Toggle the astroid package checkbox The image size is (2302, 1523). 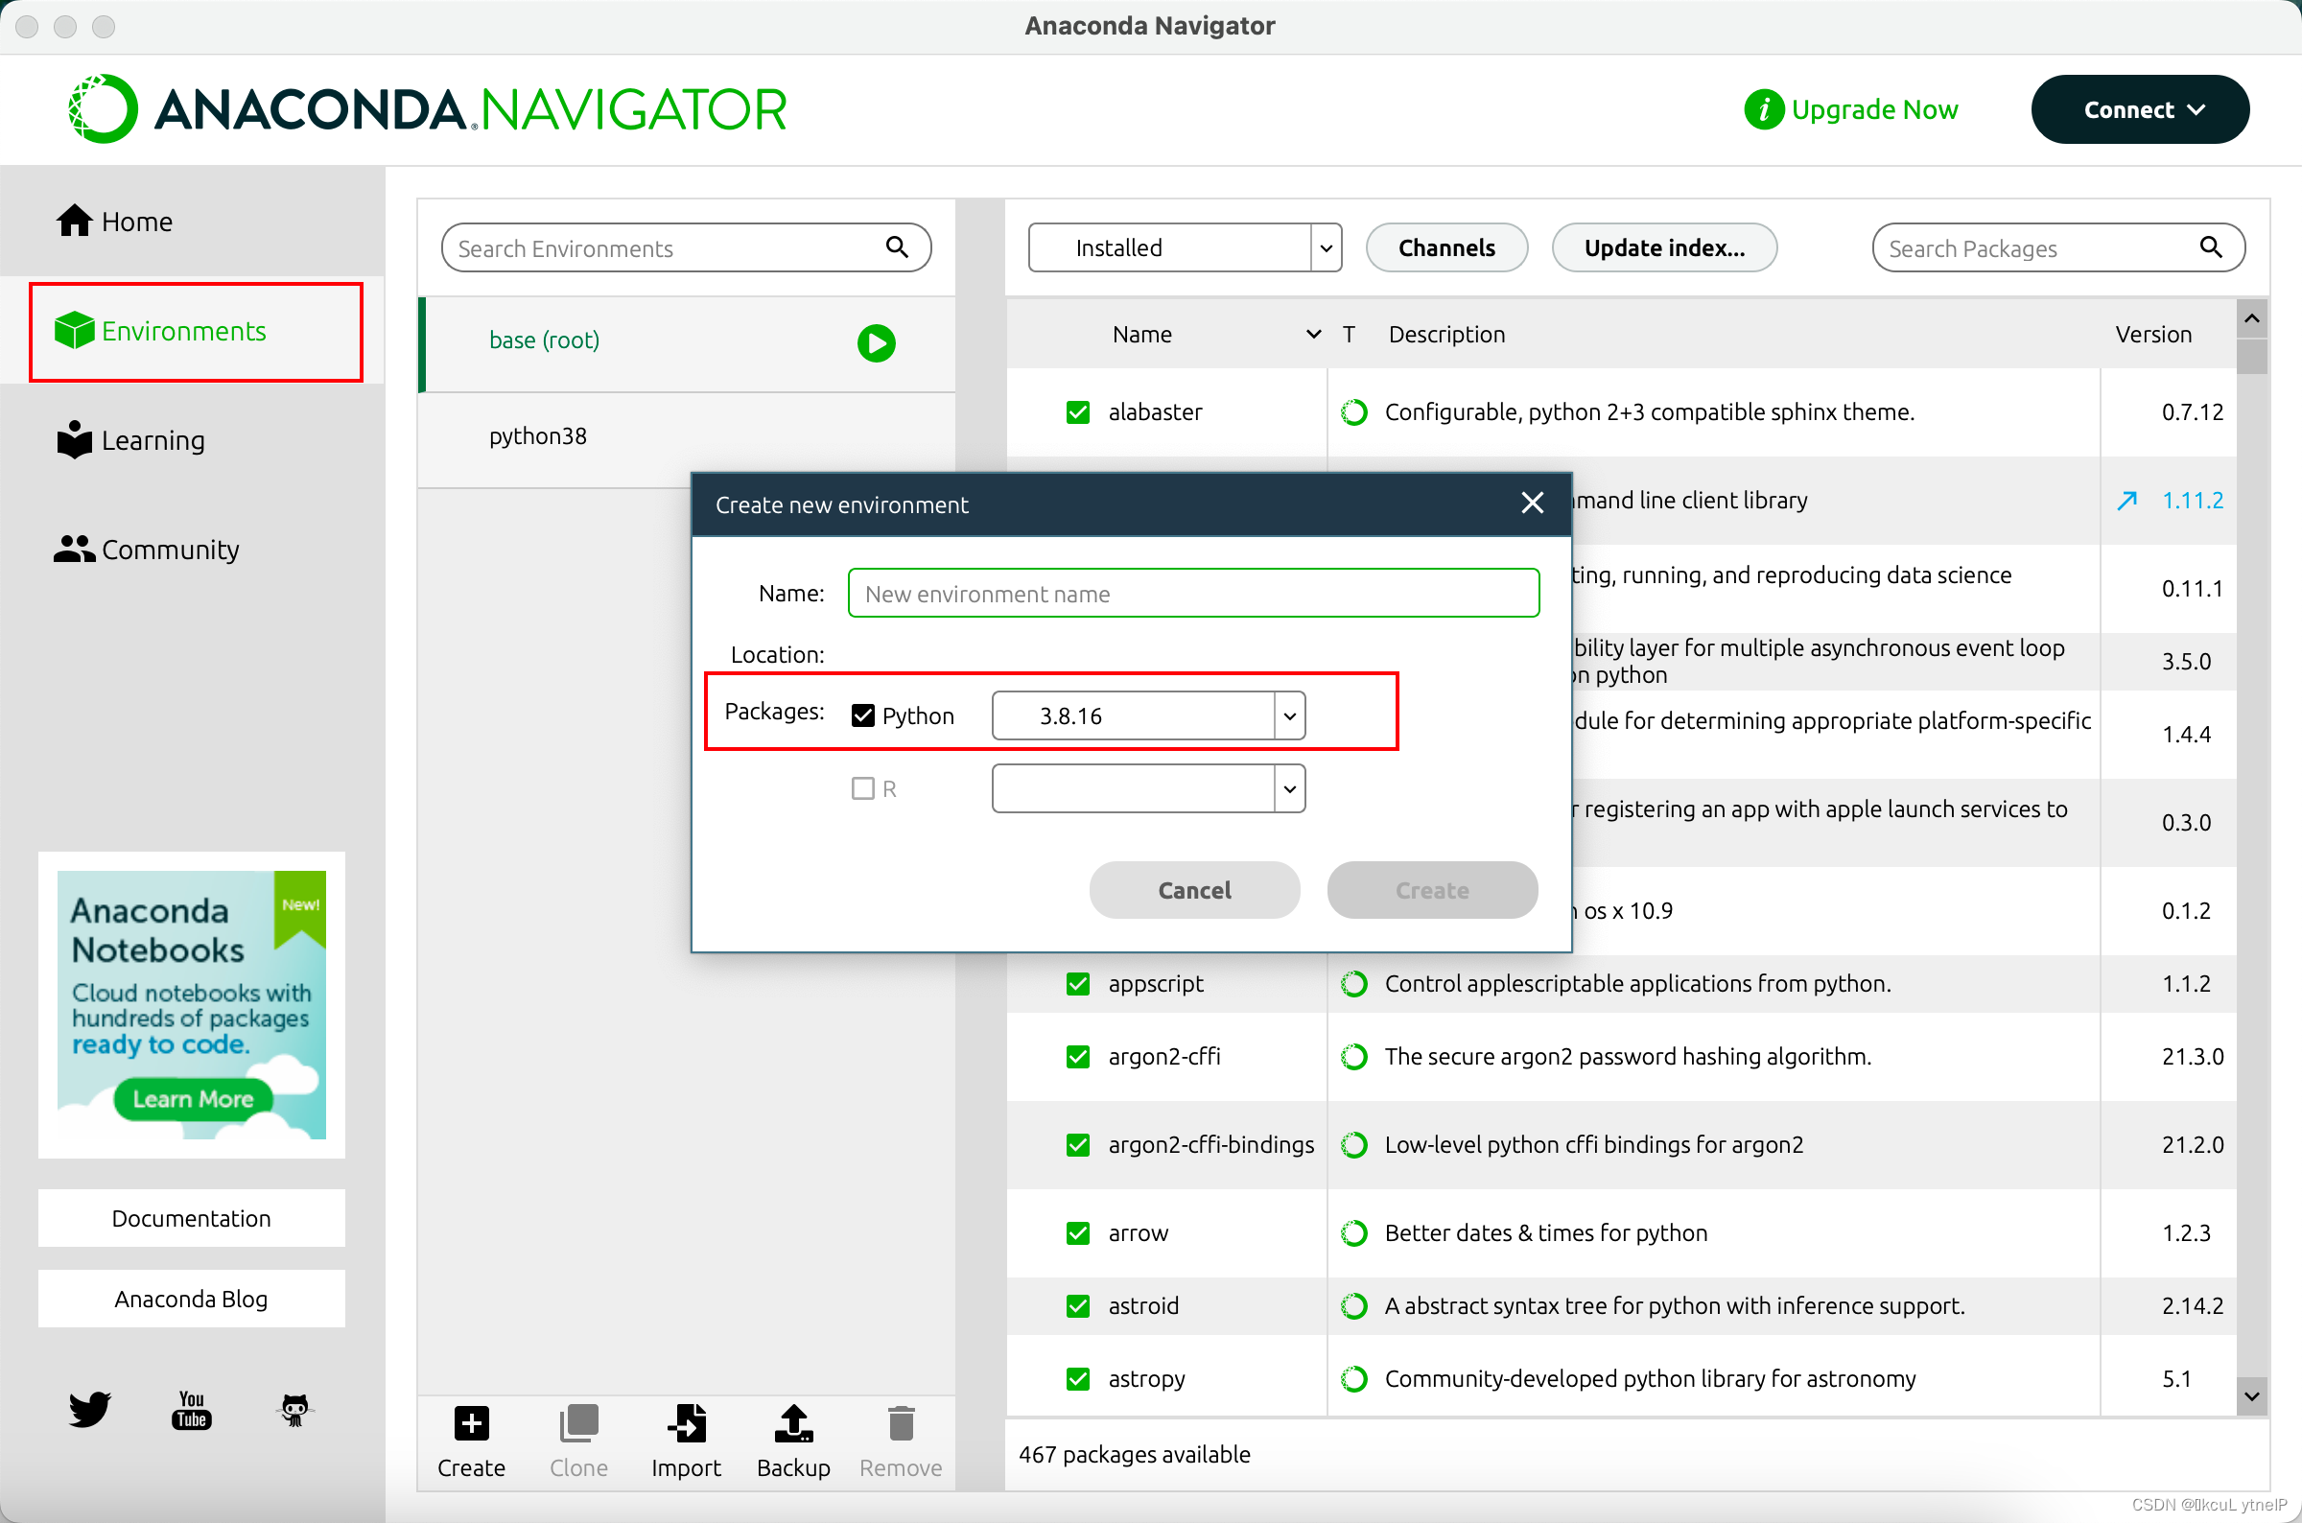[1077, 1306]
